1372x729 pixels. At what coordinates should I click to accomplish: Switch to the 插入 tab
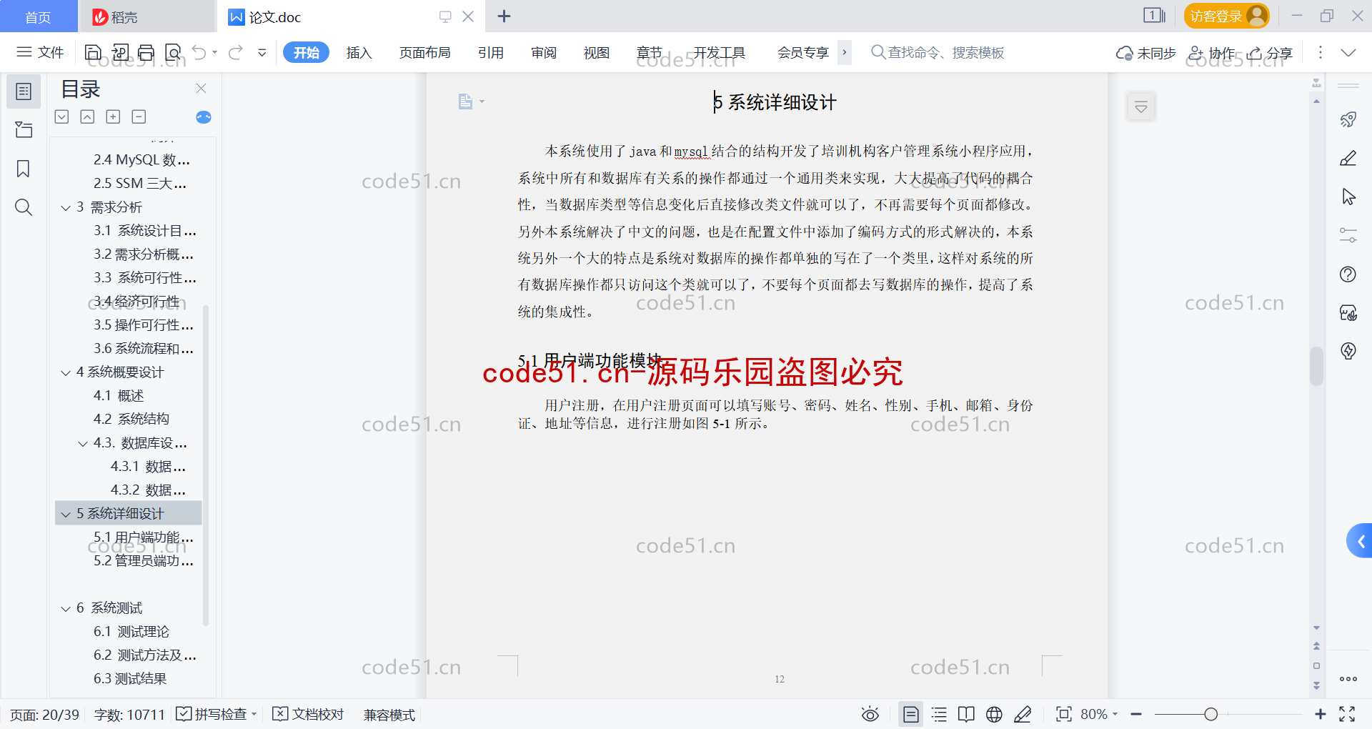(359, 52)
